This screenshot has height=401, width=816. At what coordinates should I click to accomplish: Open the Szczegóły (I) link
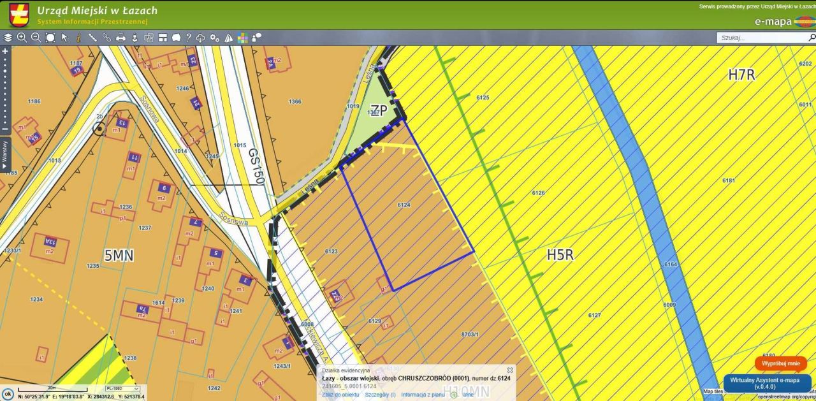(381, 395)
